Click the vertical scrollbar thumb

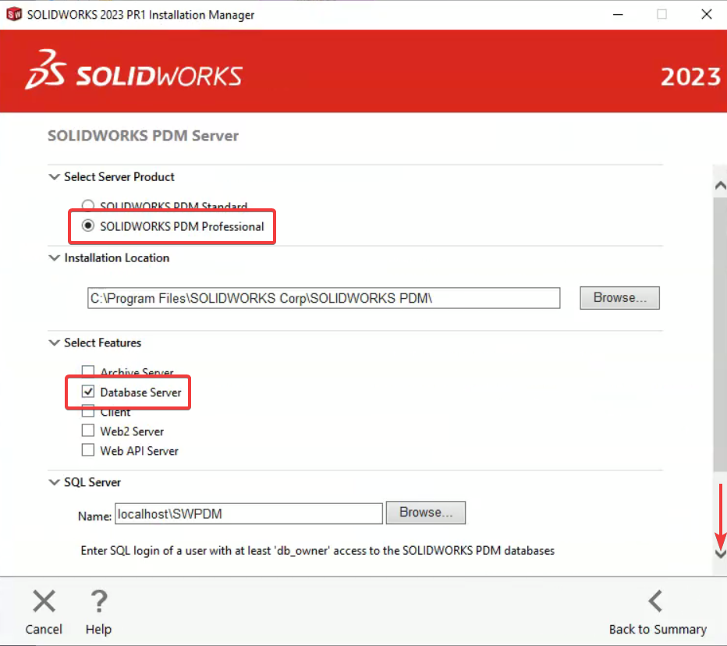click(720, 334)
